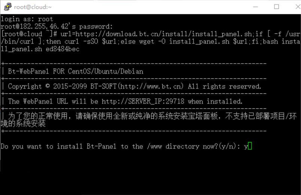
Task: Click the green terminal cursor block
Action: coord(250,146)
